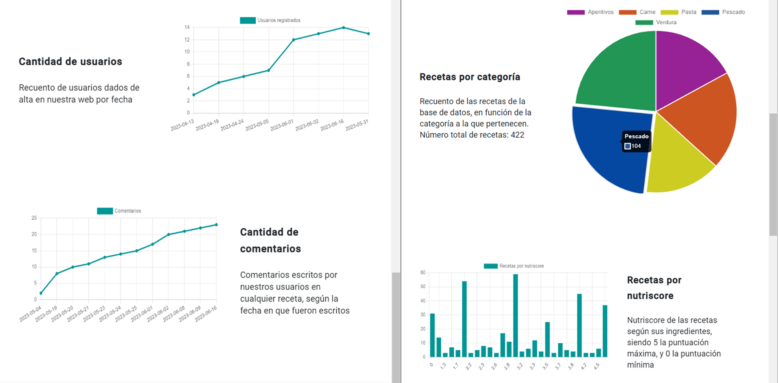Click the final comments point at 2023-06-16
This screenshot has height=383, width=778.
click(x=216, y=225)
